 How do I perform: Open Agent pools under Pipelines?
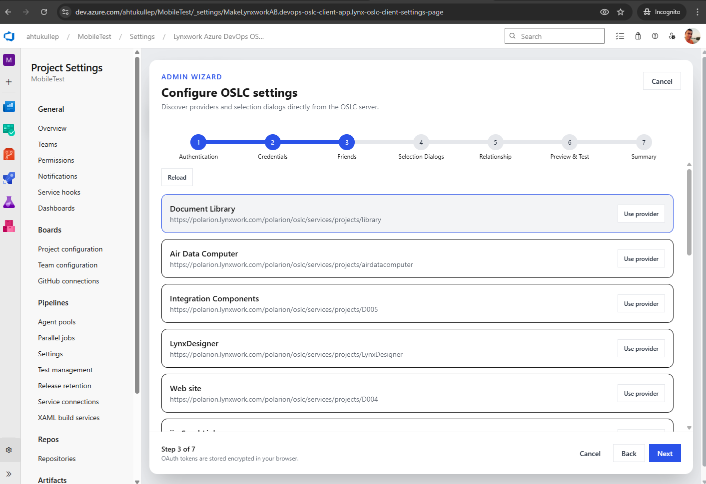[x=57, y=322]
